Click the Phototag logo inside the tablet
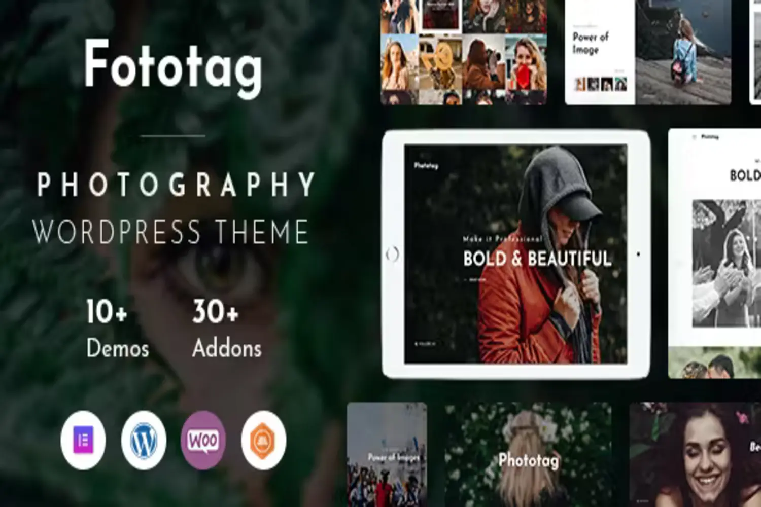 tap(426, 165)
